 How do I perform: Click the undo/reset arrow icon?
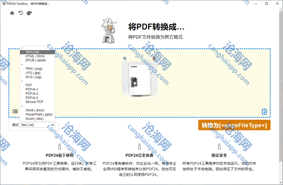(21, 13)
